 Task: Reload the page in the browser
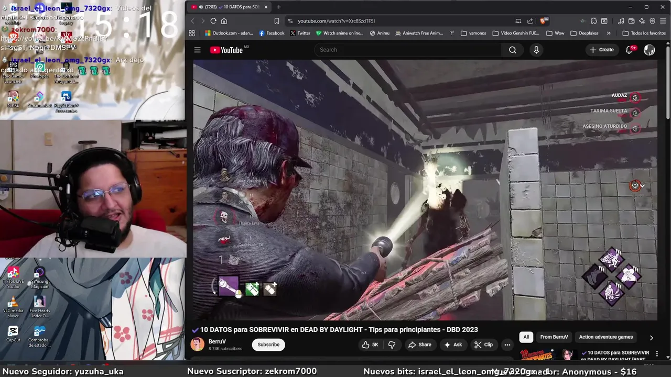coord(213,21)
